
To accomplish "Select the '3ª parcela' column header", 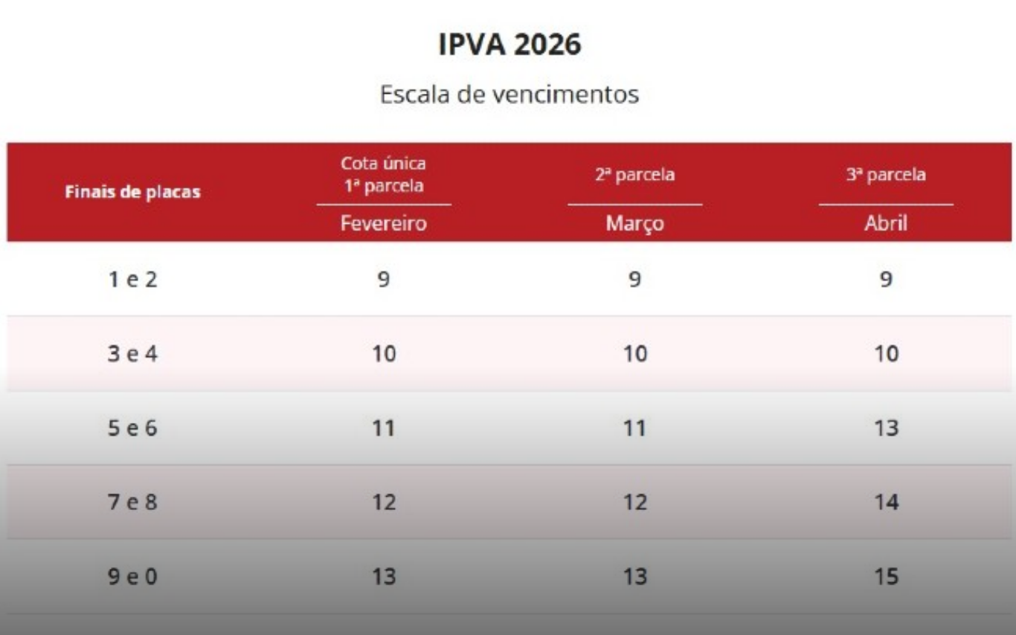I will pos(886,175).
